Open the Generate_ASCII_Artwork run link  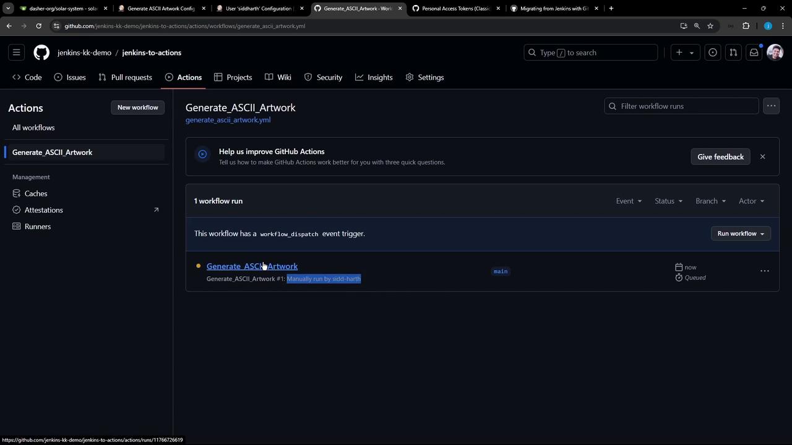click(x=252, y=266)
